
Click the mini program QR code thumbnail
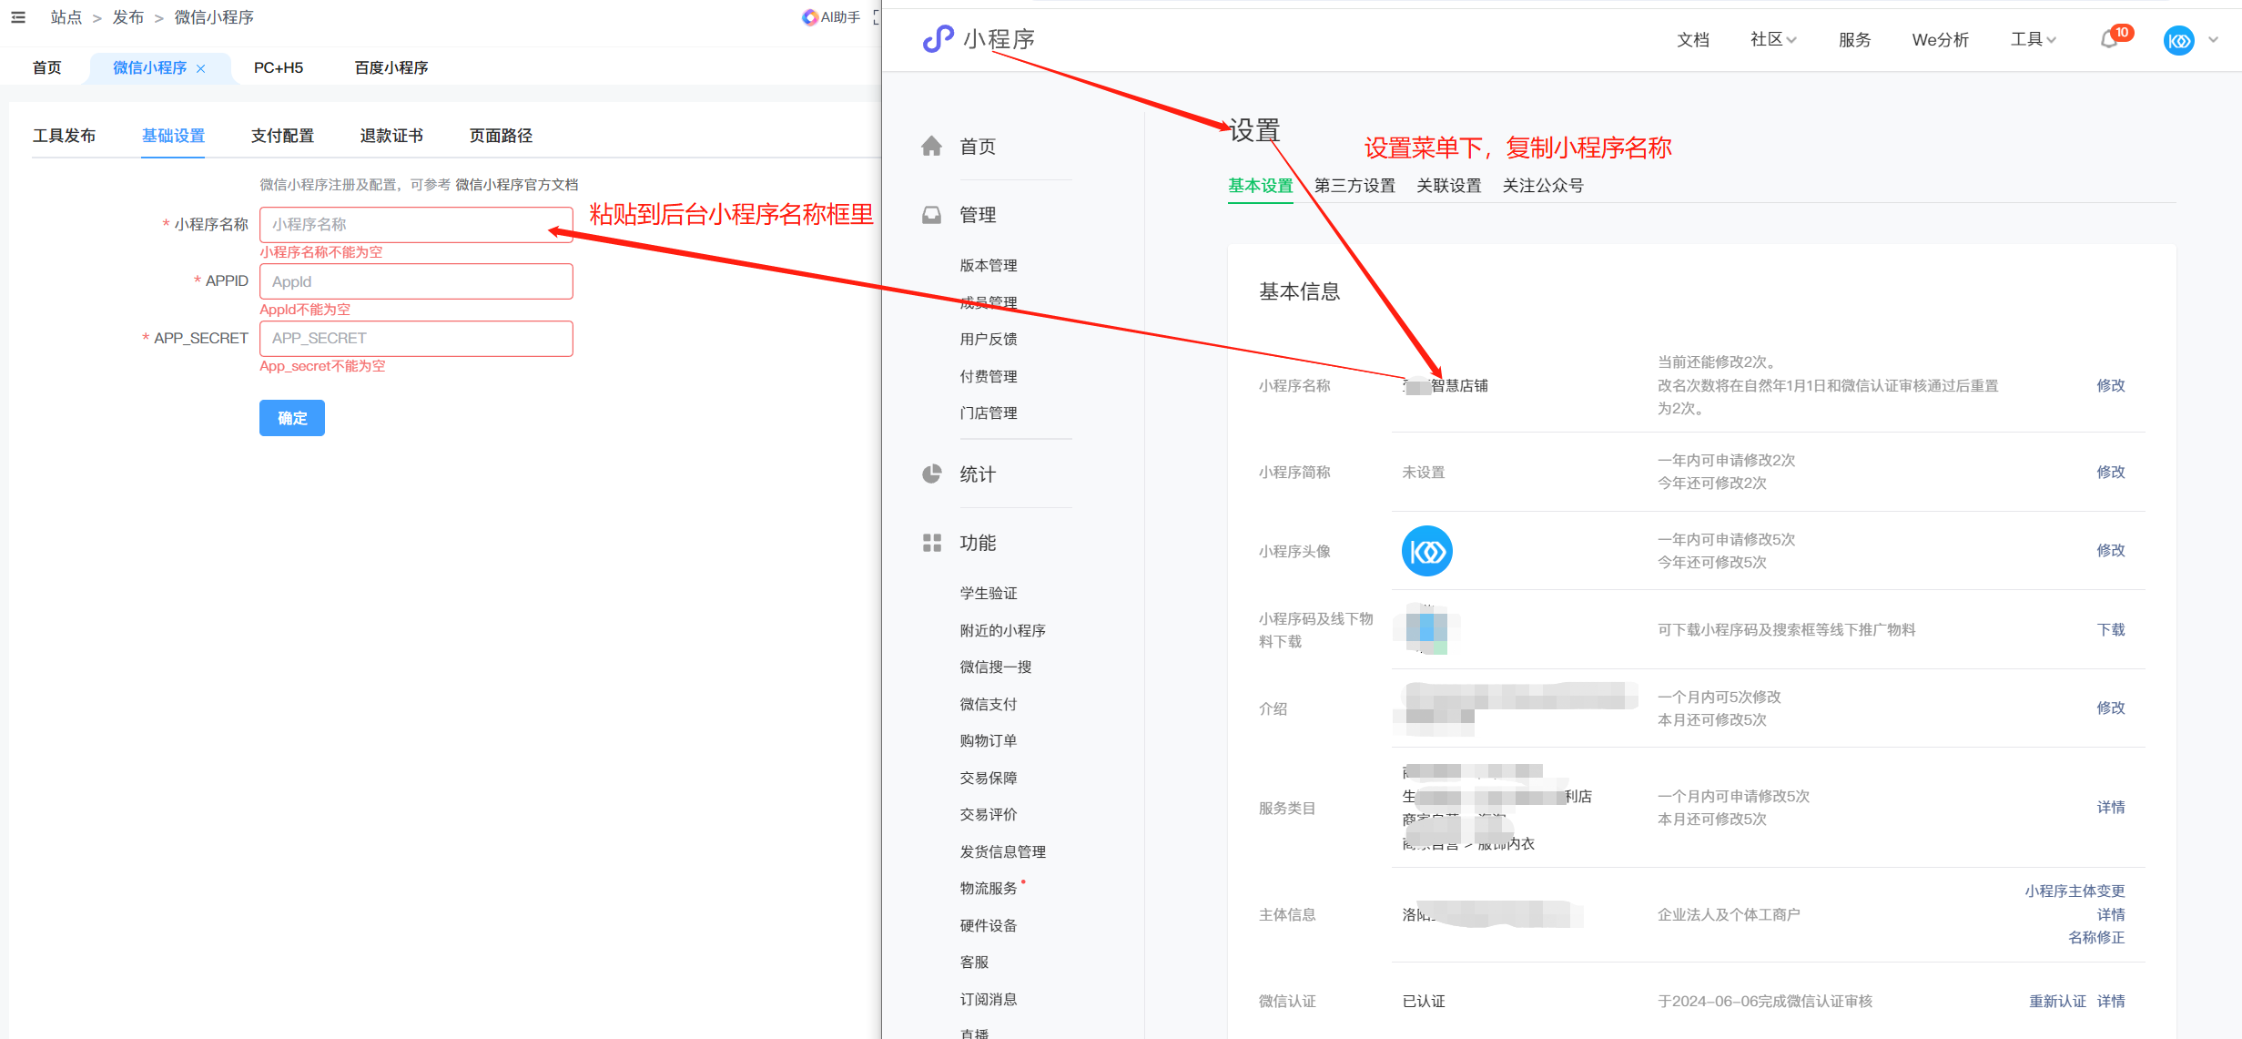point(1426,628)
